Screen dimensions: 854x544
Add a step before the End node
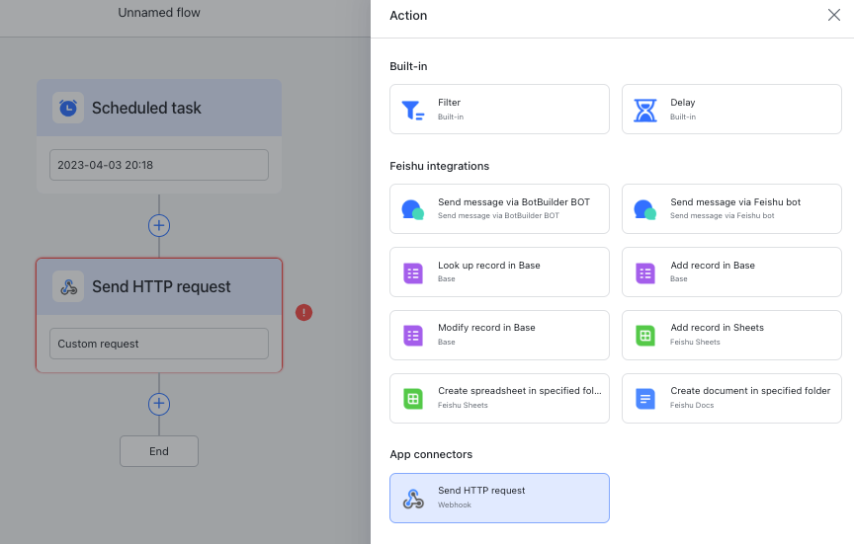[159, 404]
